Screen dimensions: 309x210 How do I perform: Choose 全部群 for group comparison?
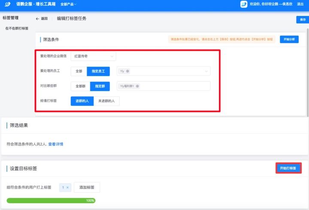coord(80,86)
